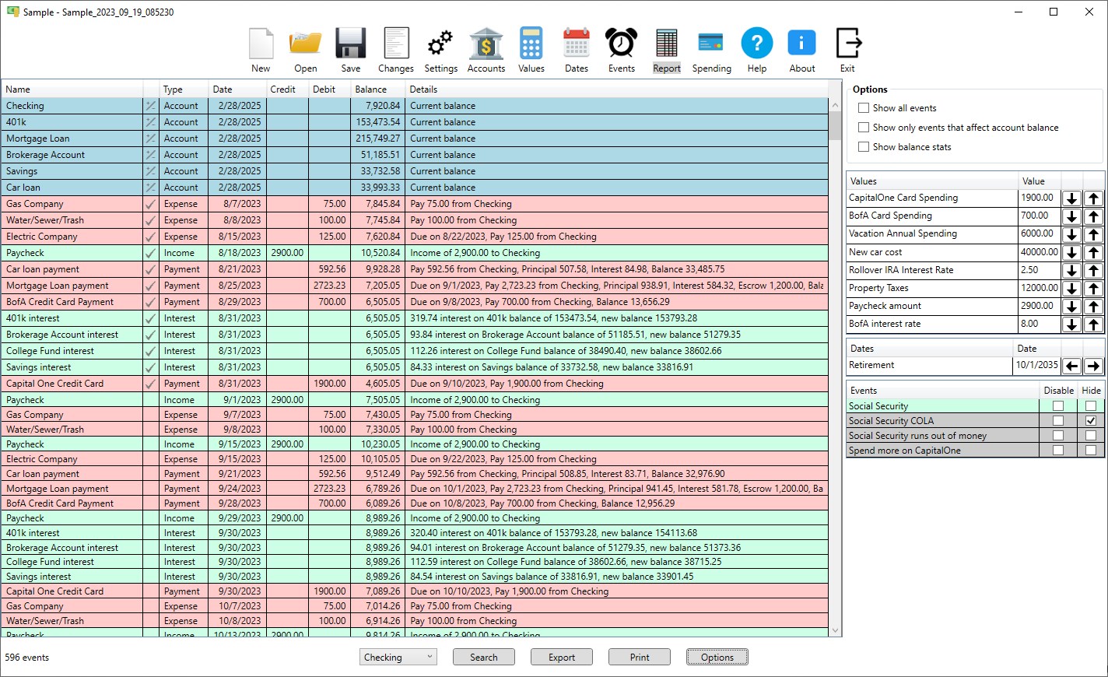The image size is (1108, 677).
Task: Open the Changes document icon
Action: pyautogui.click(x=396, y=44)
